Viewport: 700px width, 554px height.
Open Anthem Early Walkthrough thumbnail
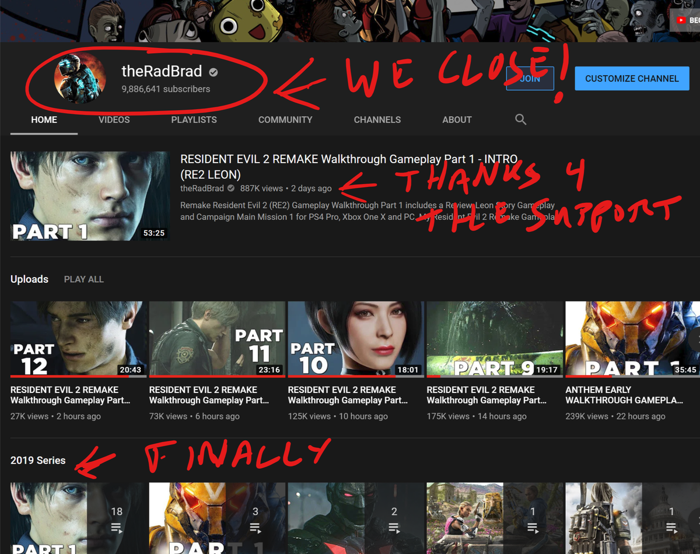click(x=633, y=339)
